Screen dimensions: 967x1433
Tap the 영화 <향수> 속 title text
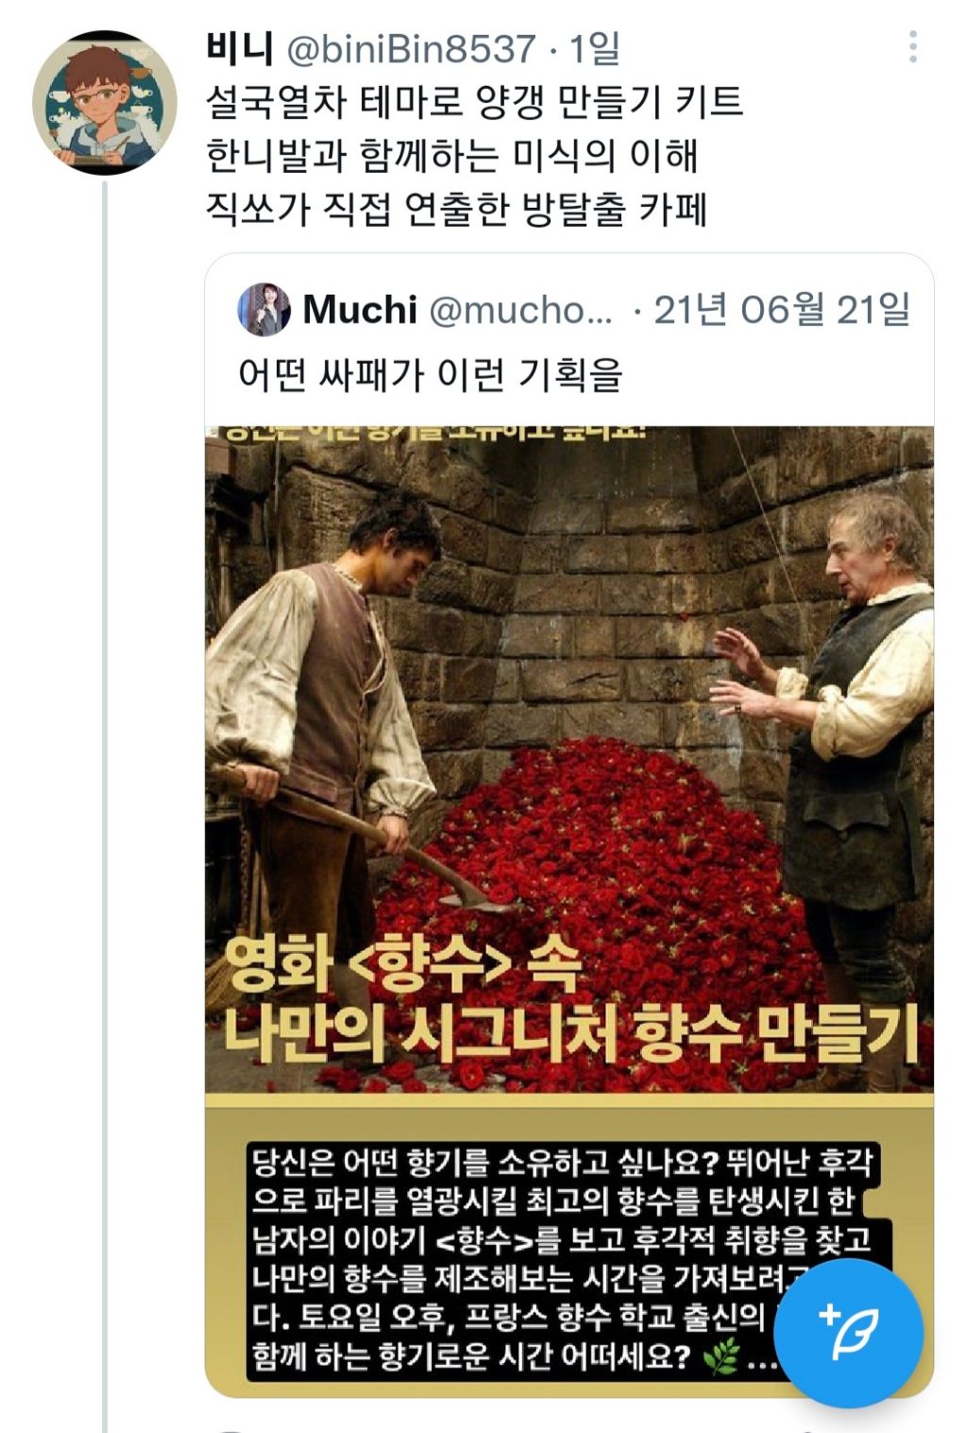pos(404,965)
